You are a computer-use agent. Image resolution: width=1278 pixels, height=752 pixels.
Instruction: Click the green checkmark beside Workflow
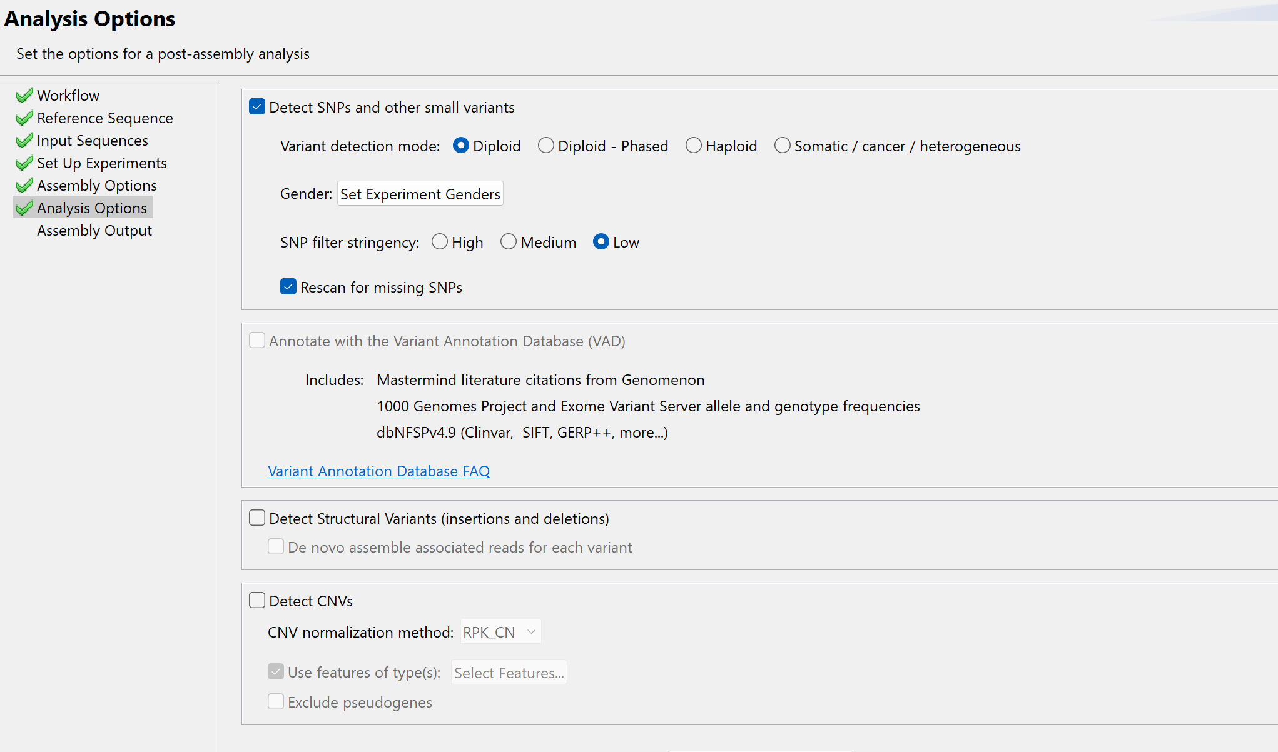coord(24,95)
